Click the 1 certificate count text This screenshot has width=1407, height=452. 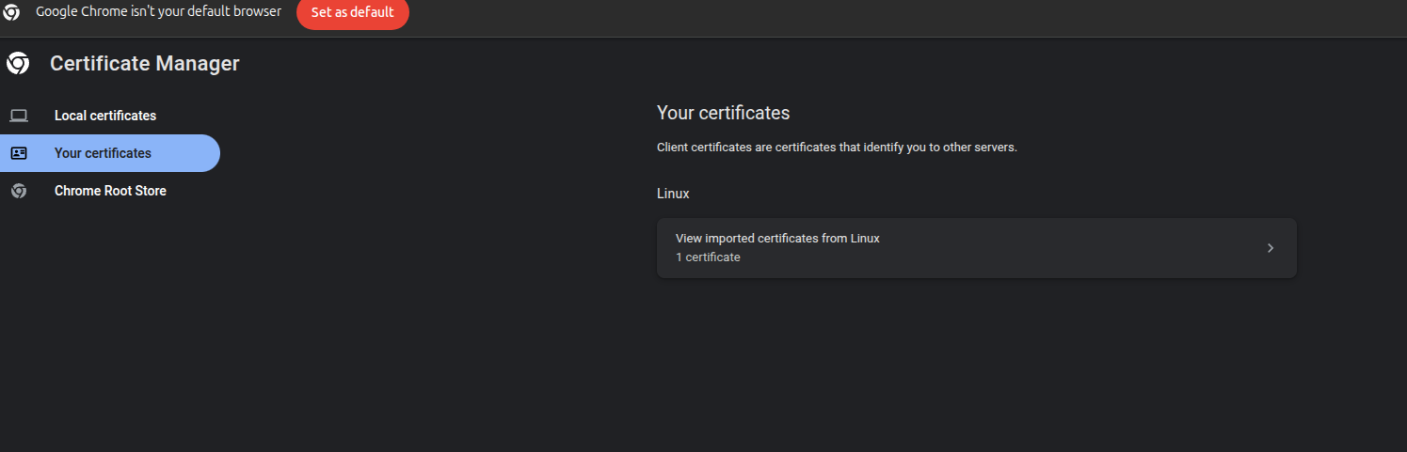[x=708, y=257]
